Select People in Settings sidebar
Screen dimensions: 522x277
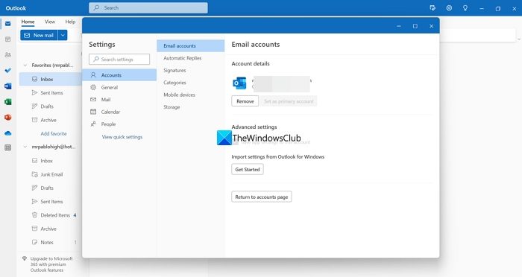click(x=119, y=124)
